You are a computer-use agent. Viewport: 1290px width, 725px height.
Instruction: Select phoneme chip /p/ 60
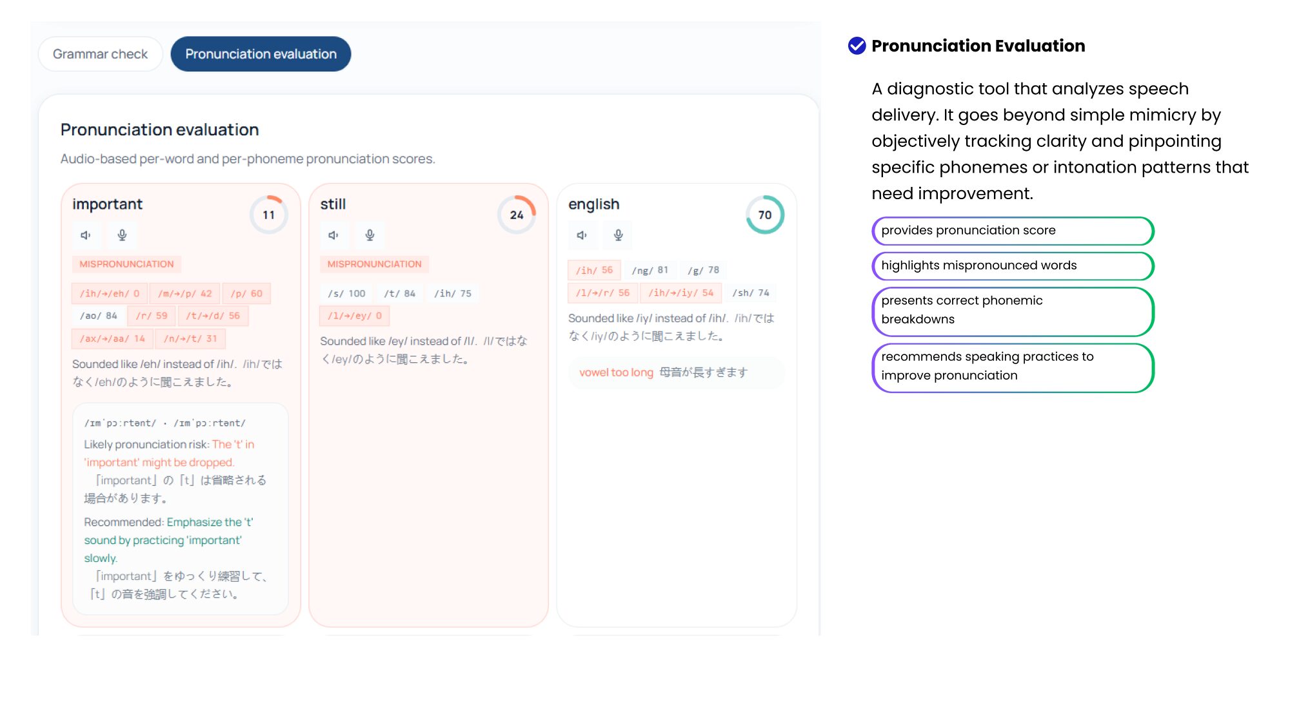(246, 293)
